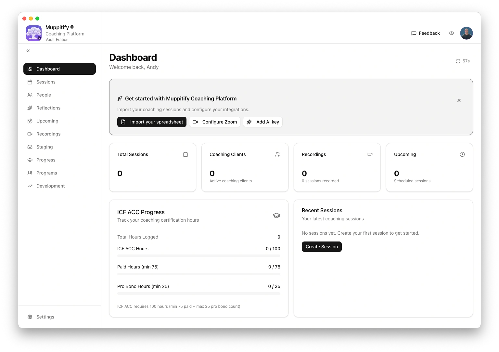Click the Muppitify tree logo icon
This screenshot has width=499, height=352.
click(34, 33)
